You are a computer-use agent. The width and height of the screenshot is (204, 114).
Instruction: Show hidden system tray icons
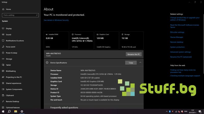click(167, 111)
